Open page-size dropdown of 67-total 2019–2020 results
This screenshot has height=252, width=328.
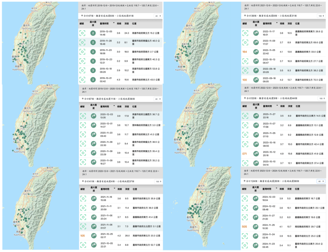(158, 99)
